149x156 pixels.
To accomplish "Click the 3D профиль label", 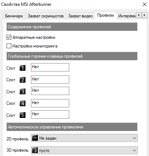I will (17, 150).
